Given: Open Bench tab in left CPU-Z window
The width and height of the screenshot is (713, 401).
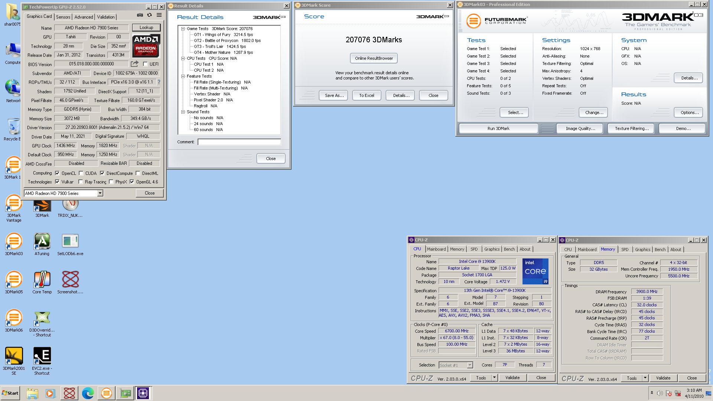Looking at the screenshot, I should [509, 249].
